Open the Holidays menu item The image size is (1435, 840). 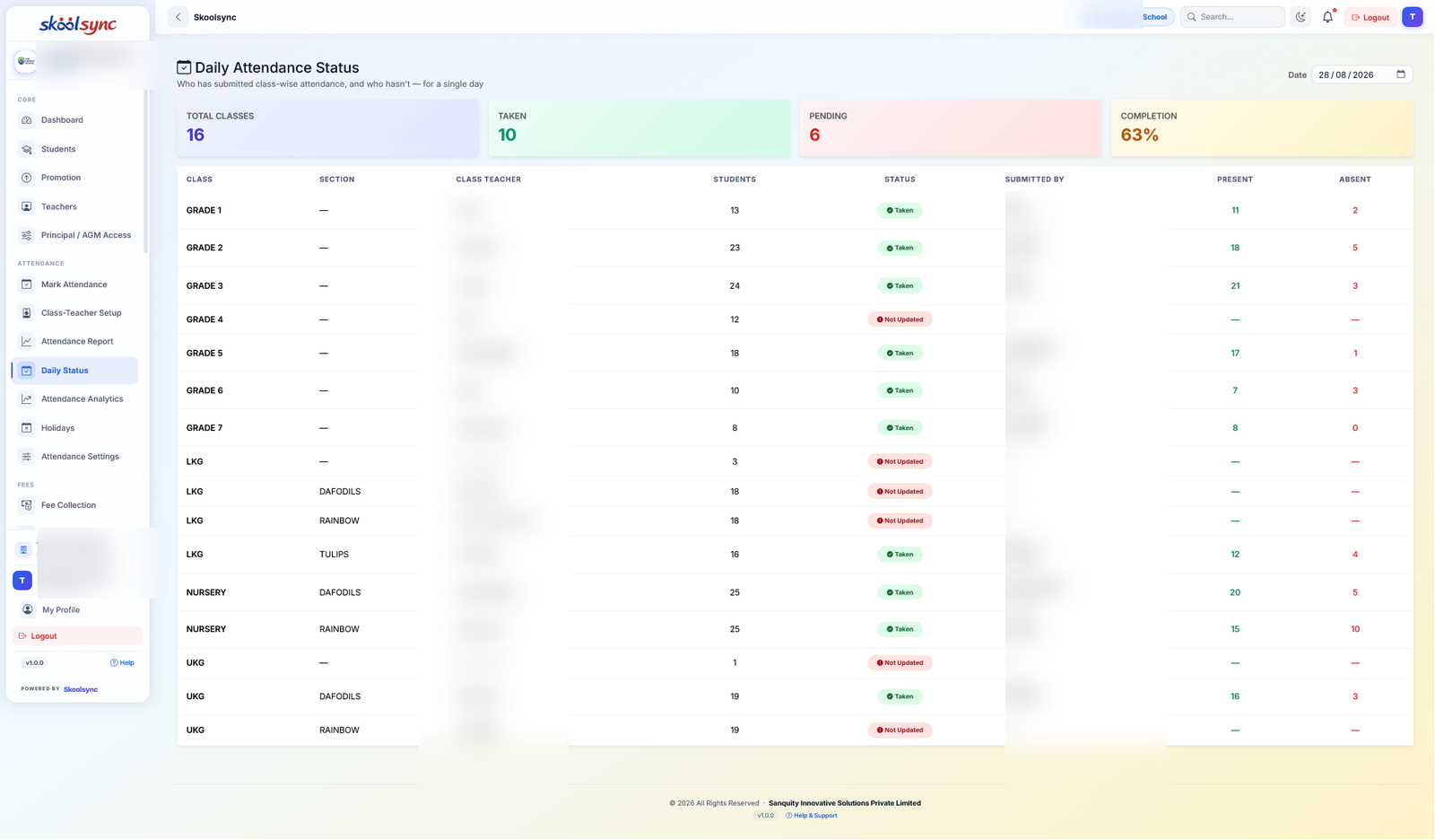(x=77, y=428)
